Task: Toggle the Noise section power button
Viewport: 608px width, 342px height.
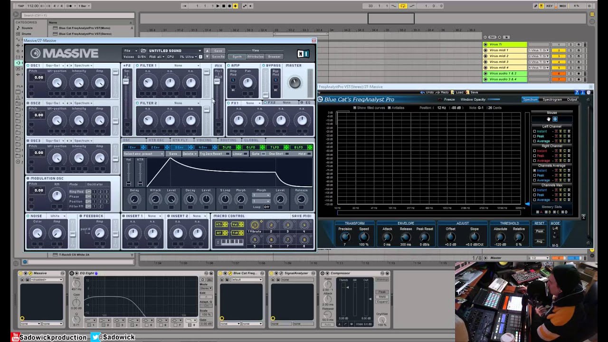Action: 28,216
